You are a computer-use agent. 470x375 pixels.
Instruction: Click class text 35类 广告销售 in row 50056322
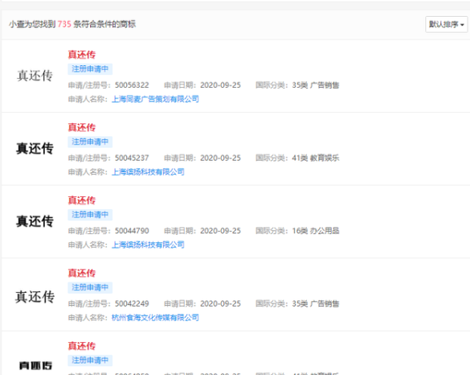tap(316, 85)
